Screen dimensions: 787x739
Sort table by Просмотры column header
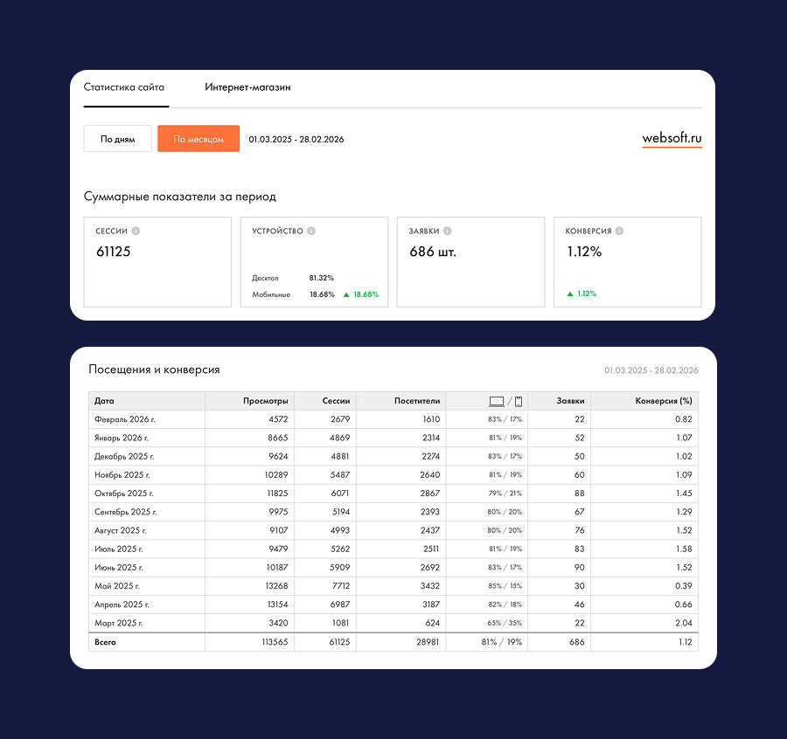[x=265, y=401]
